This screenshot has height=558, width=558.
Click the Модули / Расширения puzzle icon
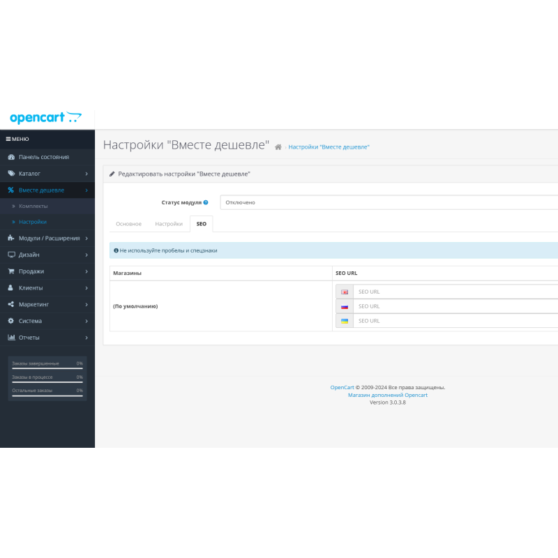click(x=10, y=238)
